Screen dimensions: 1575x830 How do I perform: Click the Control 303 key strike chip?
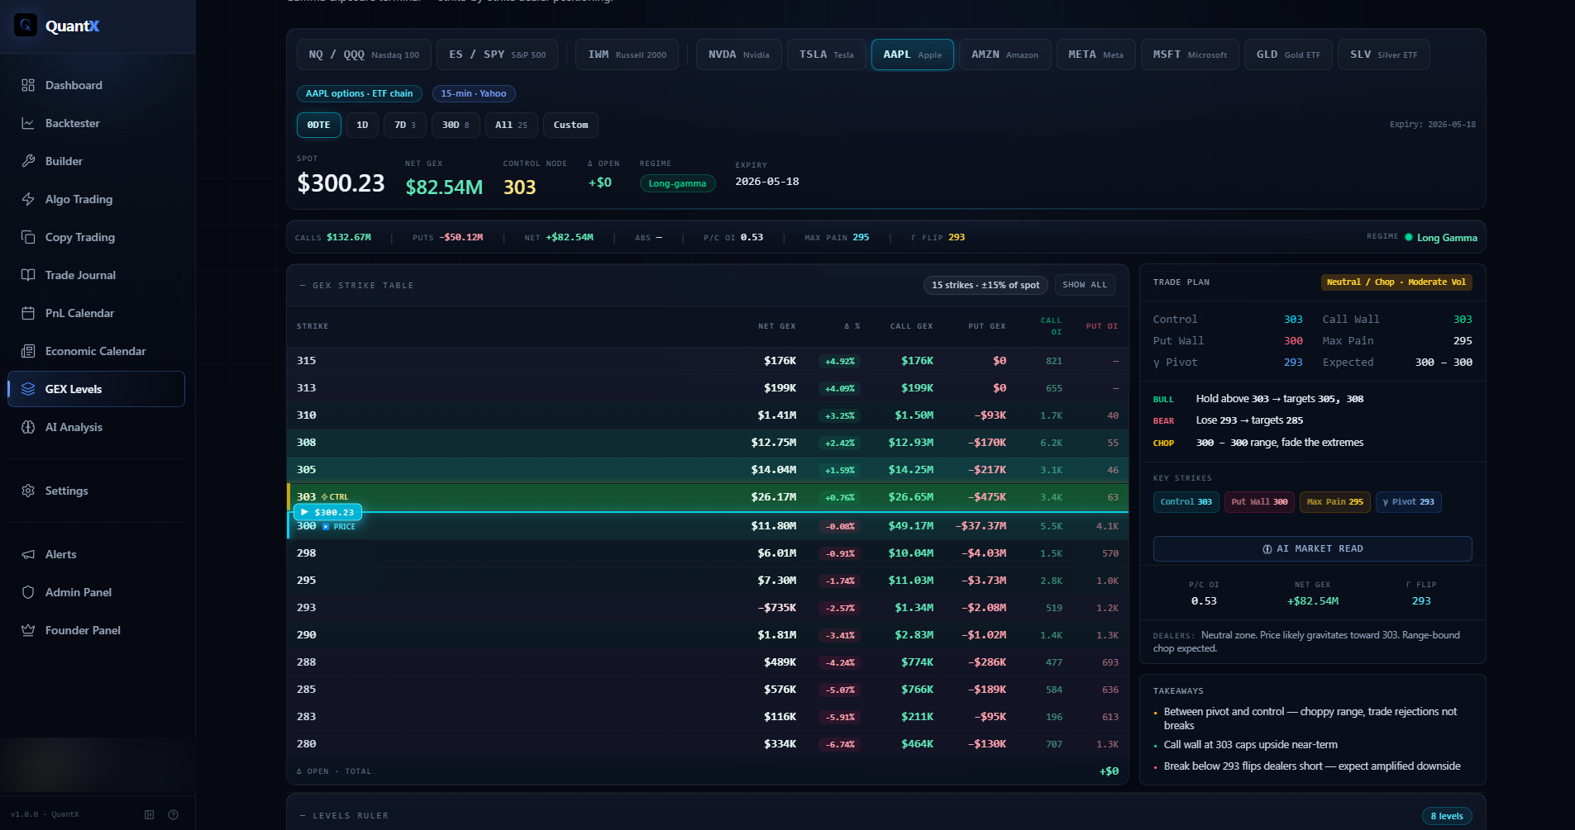click(x=1186, y=502)
